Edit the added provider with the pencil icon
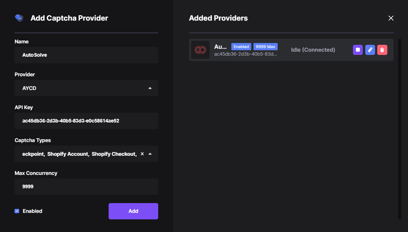Screen dimensions: 408x232 (370, 50)
